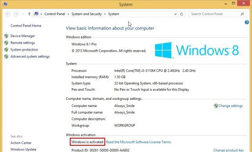The width and height of the screenshot is (252, 152).
Task: Click the shield icon beside Device Manager
Action: (6, 36)
